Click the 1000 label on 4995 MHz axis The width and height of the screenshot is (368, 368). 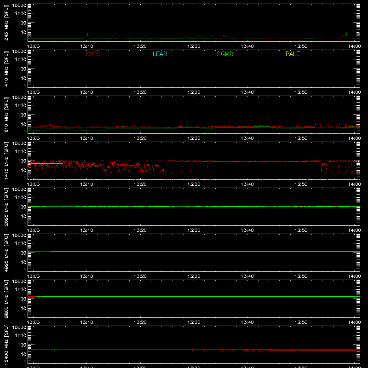pos(21,244)
